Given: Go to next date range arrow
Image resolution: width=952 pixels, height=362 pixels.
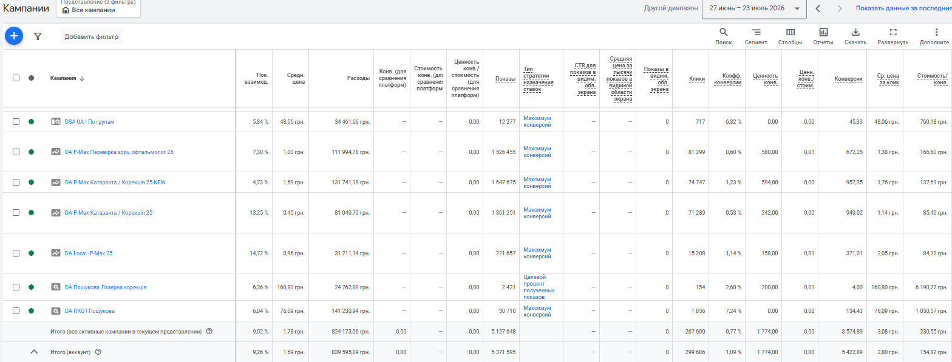Looking at the screenshot, I should coord(840,8).
